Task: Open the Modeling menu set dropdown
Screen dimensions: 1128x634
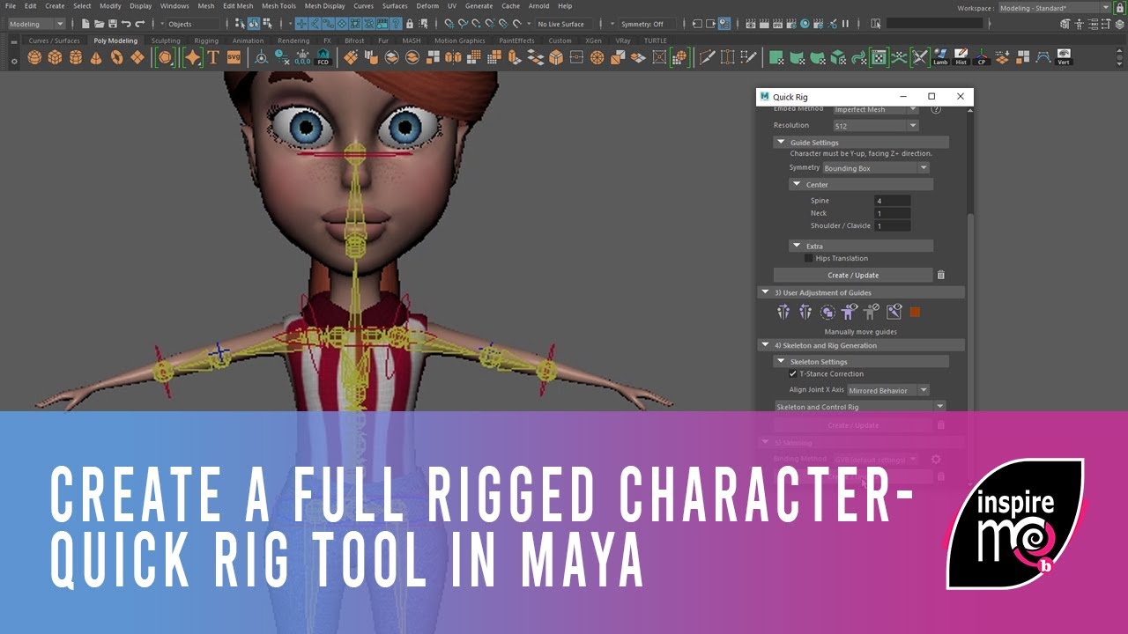Action: click(36, 24)
